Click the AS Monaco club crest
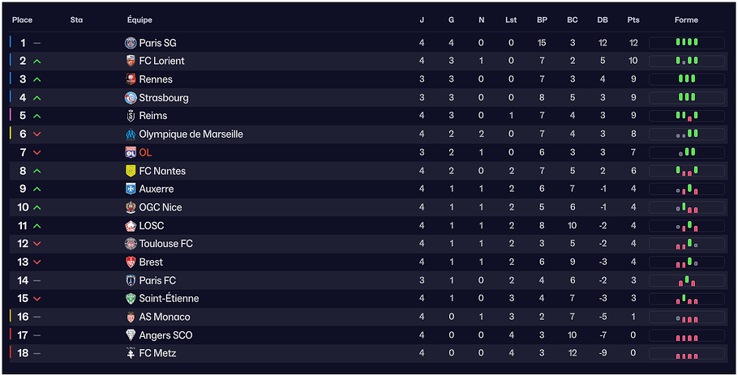The image size is (738, 375). [131, 317]
